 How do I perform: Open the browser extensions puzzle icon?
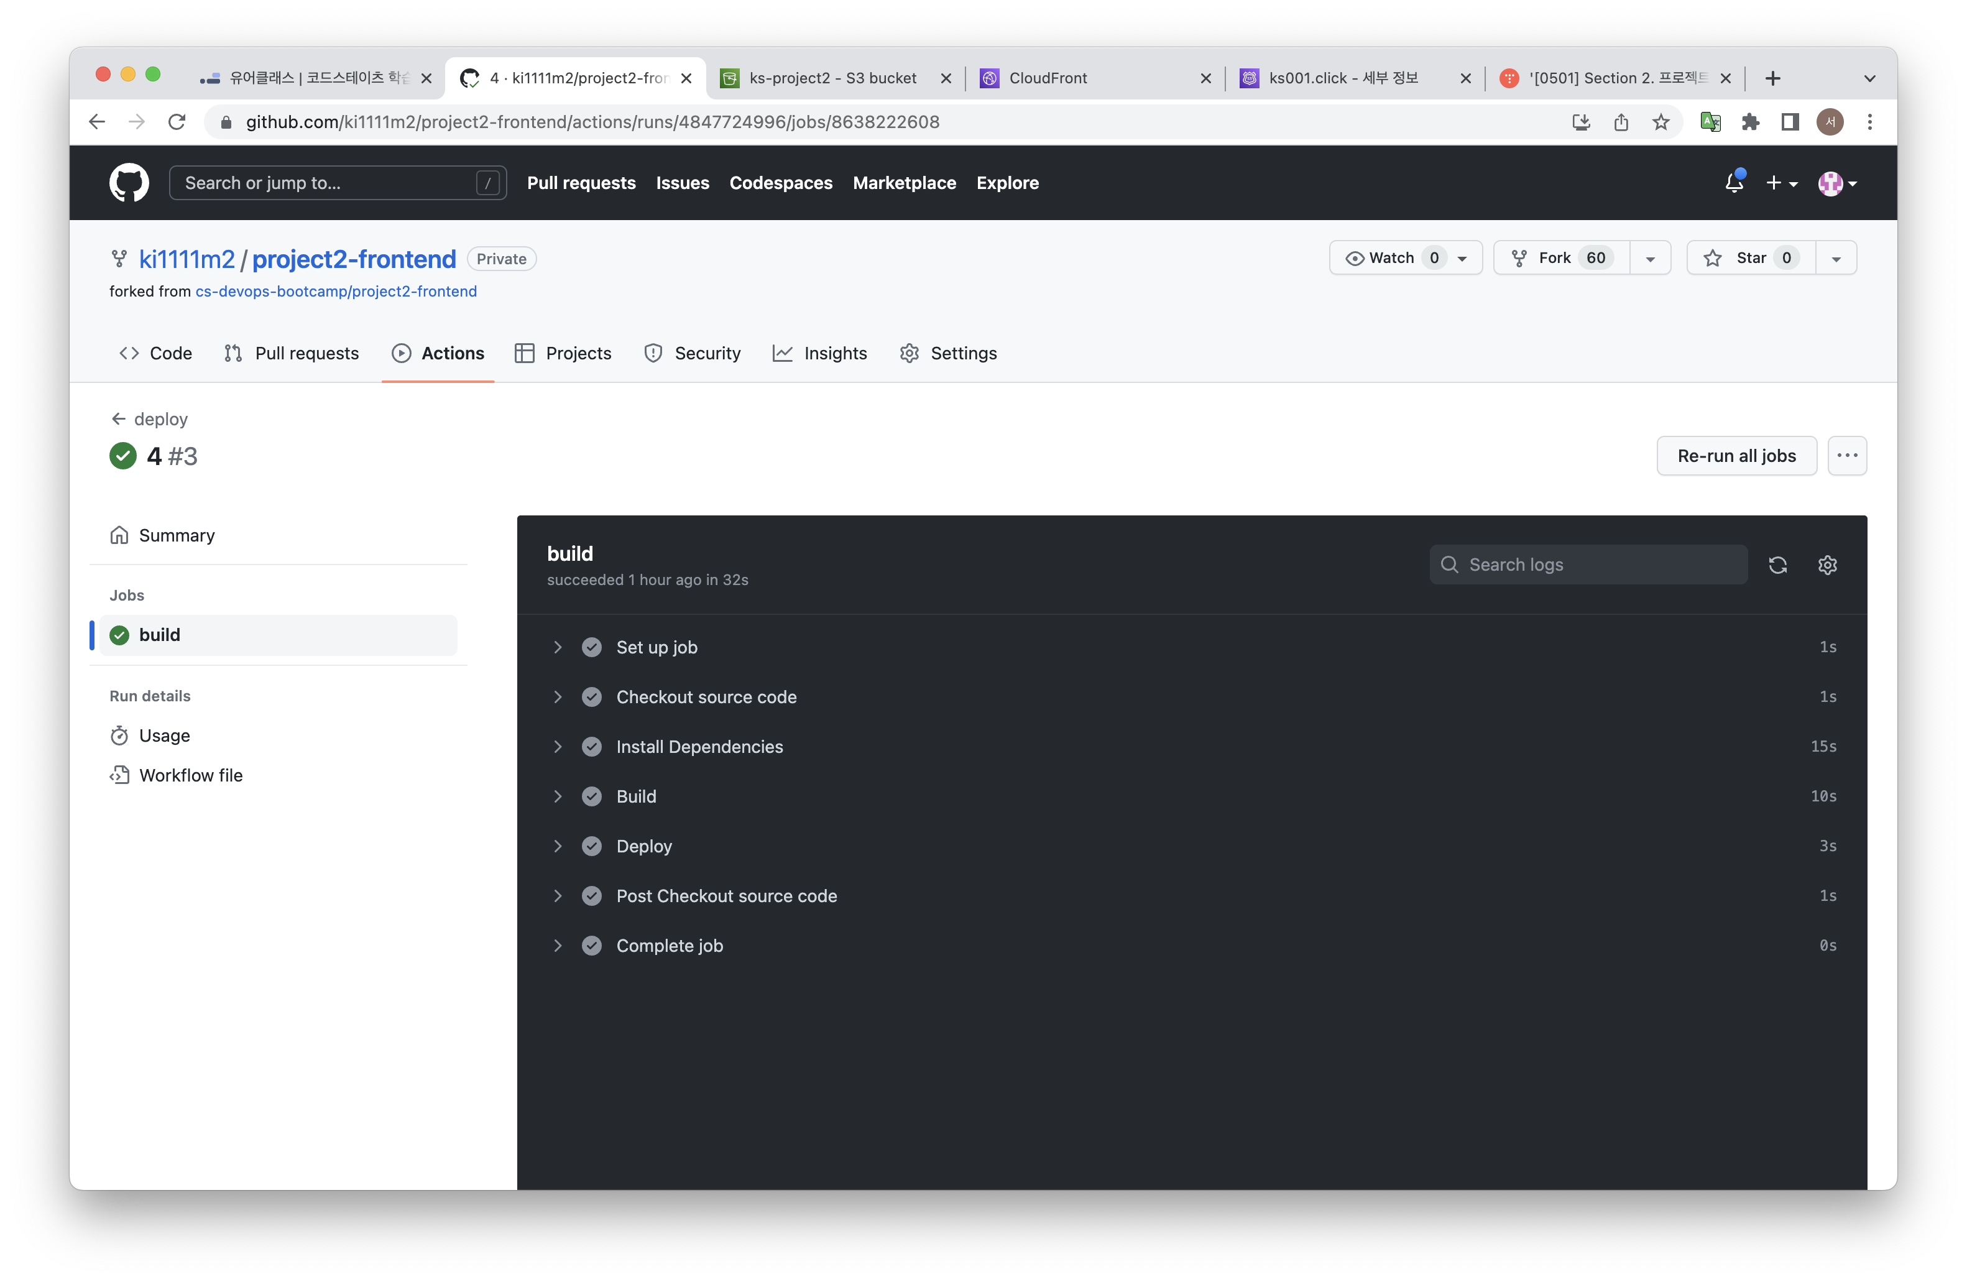click(x=1749, y=122)
